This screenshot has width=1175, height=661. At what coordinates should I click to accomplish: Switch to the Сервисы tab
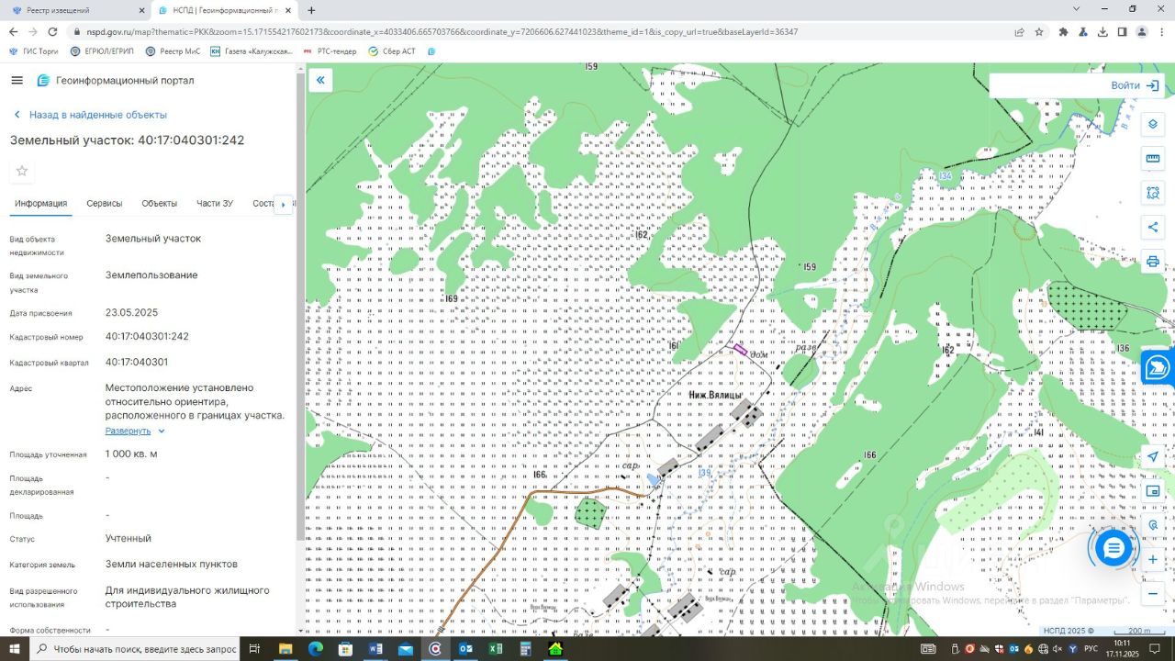click(105, 204)
